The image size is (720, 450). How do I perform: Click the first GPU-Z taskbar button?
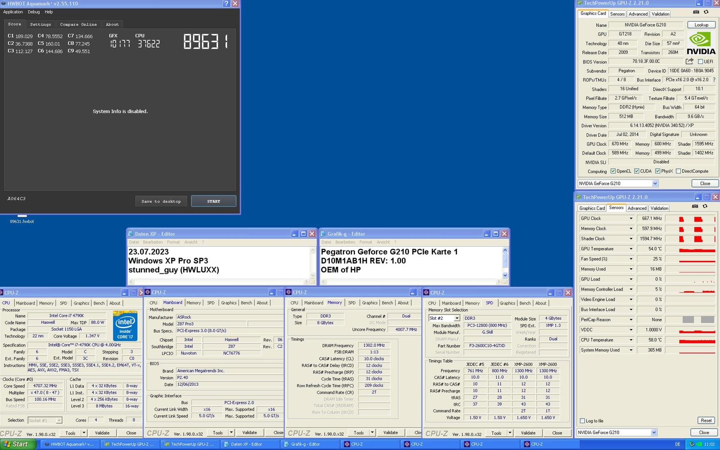(130, 444)
